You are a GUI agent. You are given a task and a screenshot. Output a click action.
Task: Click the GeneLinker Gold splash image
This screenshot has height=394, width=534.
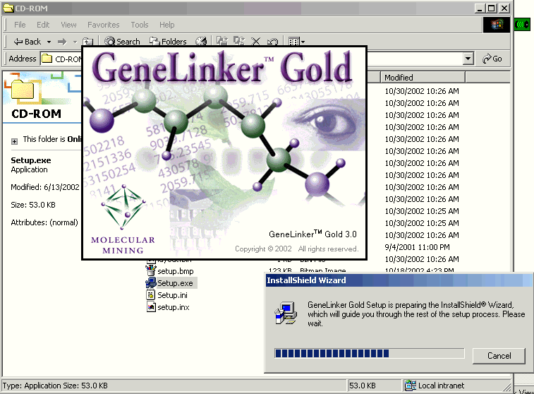click(x=224, y=153)
